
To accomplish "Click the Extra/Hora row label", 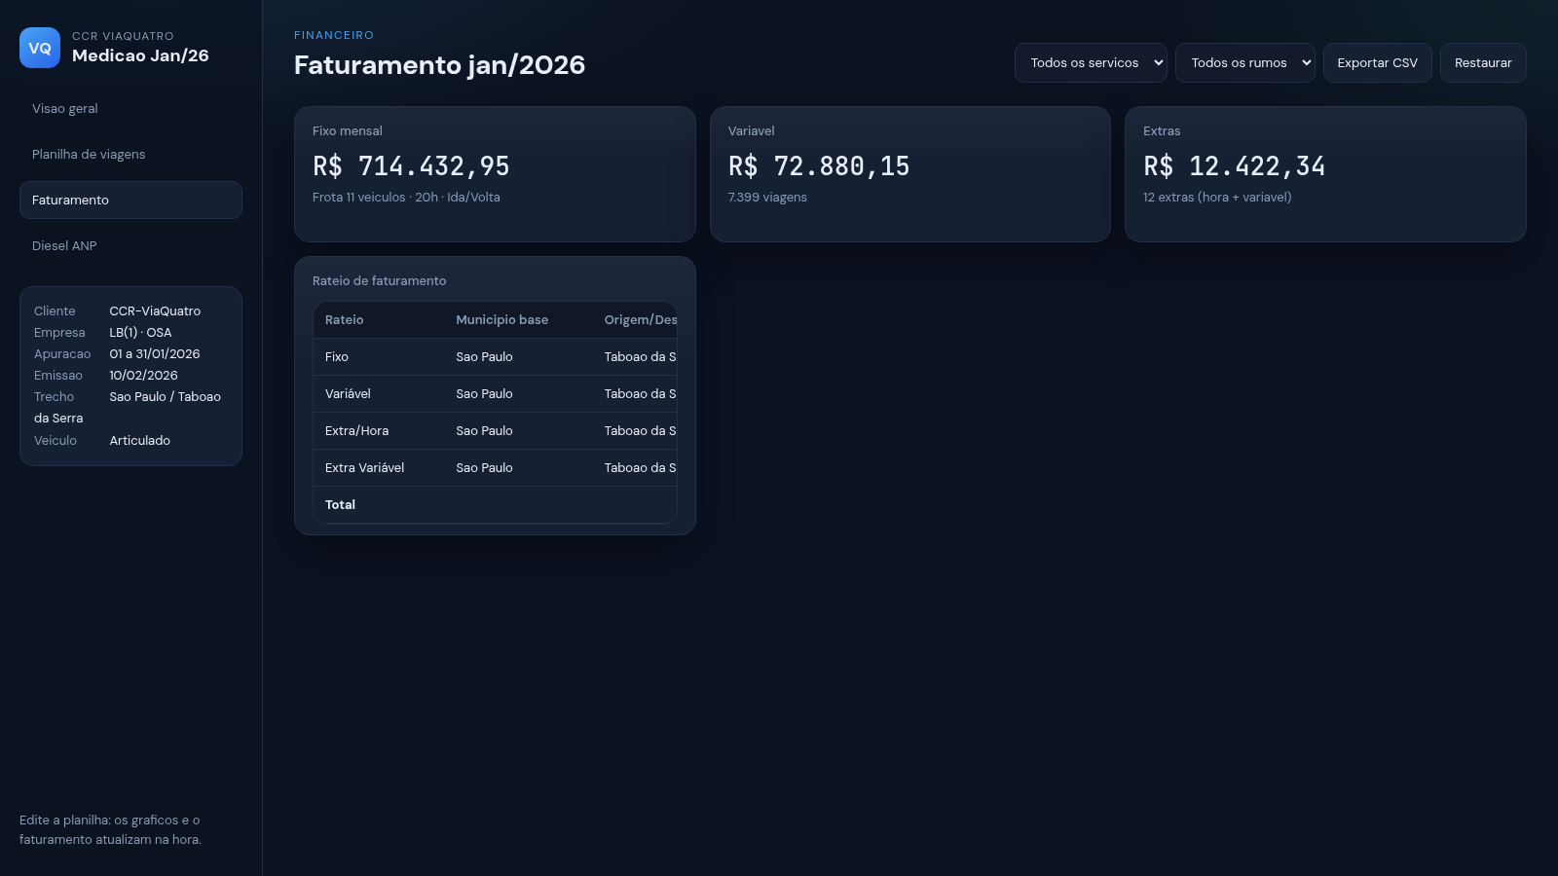I will tap(356, 431).
